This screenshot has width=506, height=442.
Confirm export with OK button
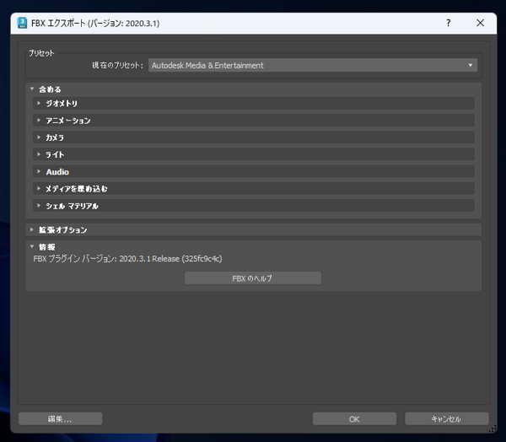pyautogui.click(x=354, y=418)
